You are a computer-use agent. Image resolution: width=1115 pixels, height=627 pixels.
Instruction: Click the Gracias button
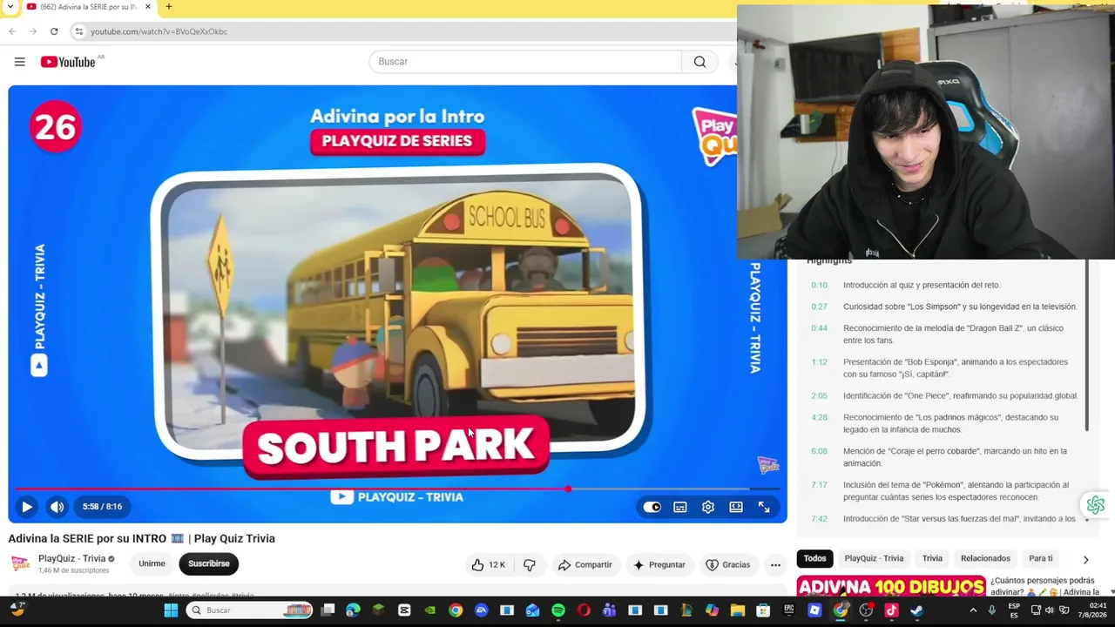tap(728, 565)
